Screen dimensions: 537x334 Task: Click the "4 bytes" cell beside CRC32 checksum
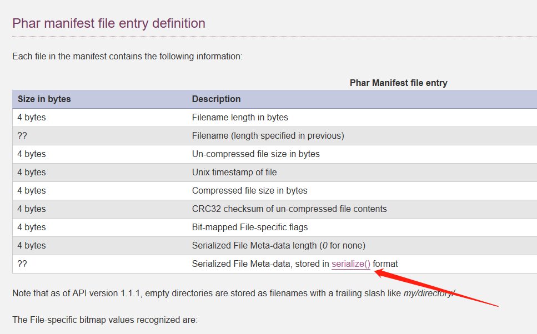(x=32, y=209)
